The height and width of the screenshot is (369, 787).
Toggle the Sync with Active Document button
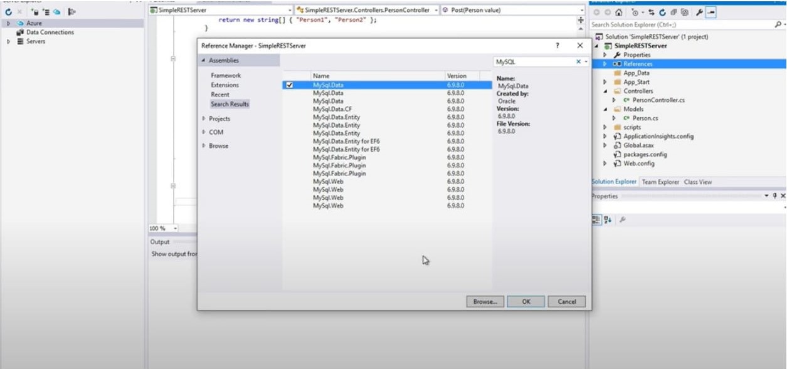point(652,13)
